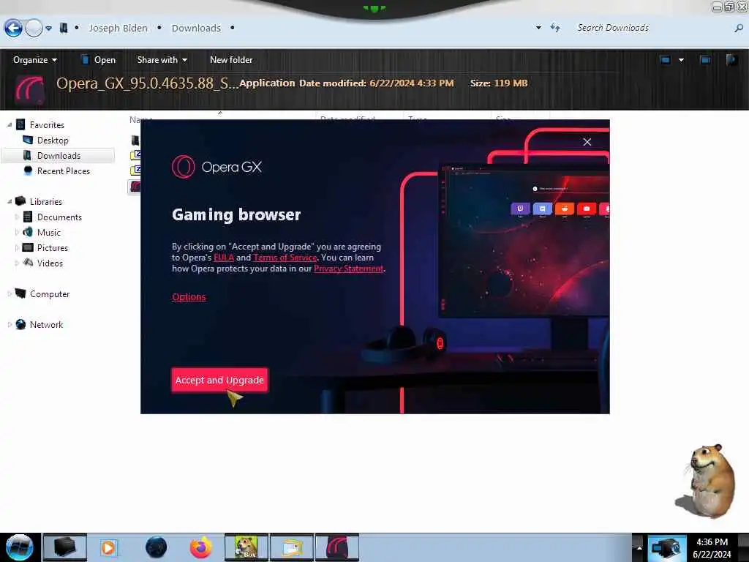Image resolution: width=749 pixels, height=562 pixels.
Task: Click the change view icon
Action: [x=665, y=60]
